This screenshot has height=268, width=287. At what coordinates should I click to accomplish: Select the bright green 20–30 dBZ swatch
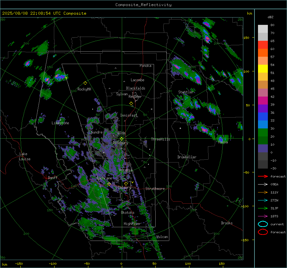tap(263, 133)
